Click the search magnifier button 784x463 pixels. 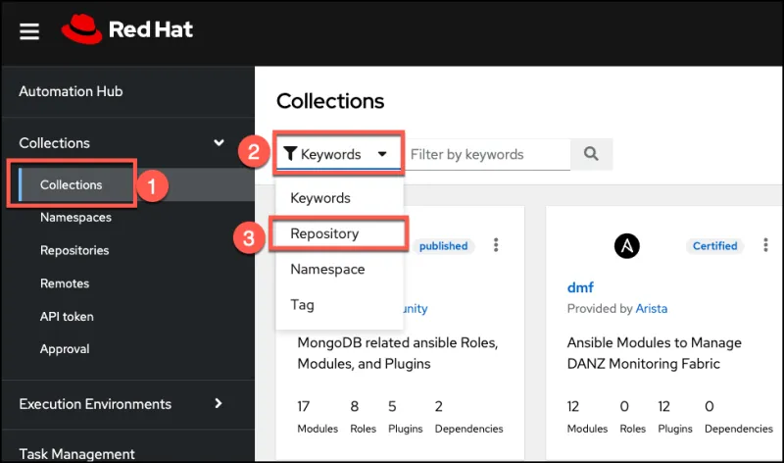(591, 154)
